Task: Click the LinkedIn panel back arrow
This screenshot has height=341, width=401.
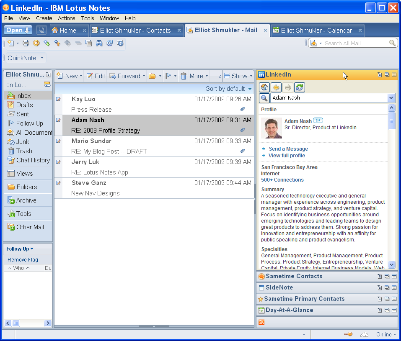Action: (x=276, y=87)
